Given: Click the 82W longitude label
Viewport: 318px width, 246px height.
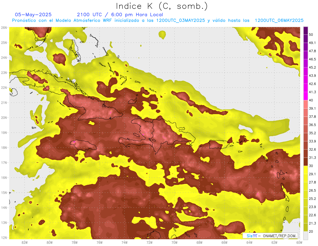Looking at the screenshot, I should (25, 242).
